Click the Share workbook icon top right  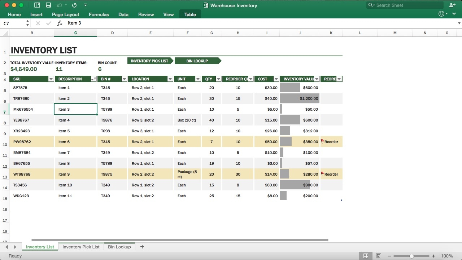pyautogui.click(x=452, y=5)
